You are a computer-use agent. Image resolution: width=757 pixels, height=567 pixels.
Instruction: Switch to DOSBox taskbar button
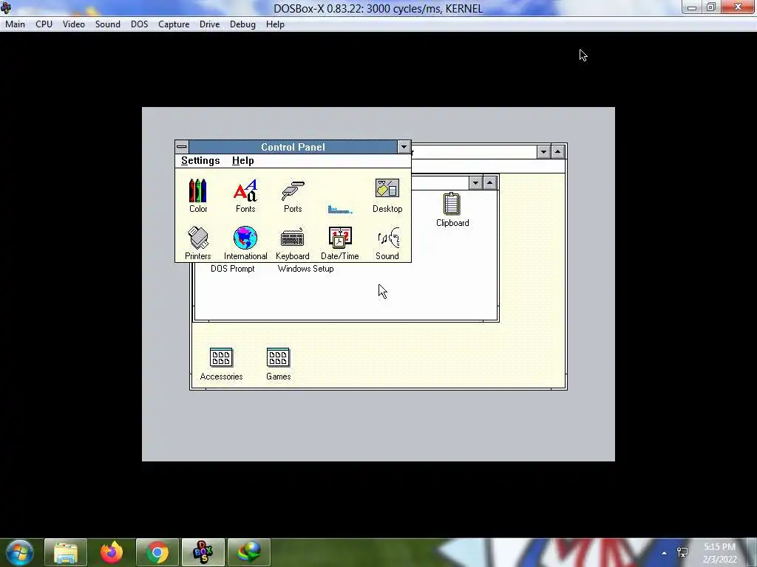(x=203, y=552)
